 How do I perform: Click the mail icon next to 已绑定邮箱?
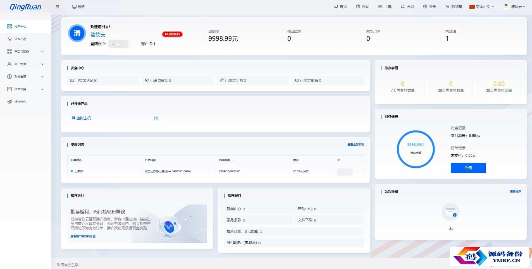pos(297,80)
